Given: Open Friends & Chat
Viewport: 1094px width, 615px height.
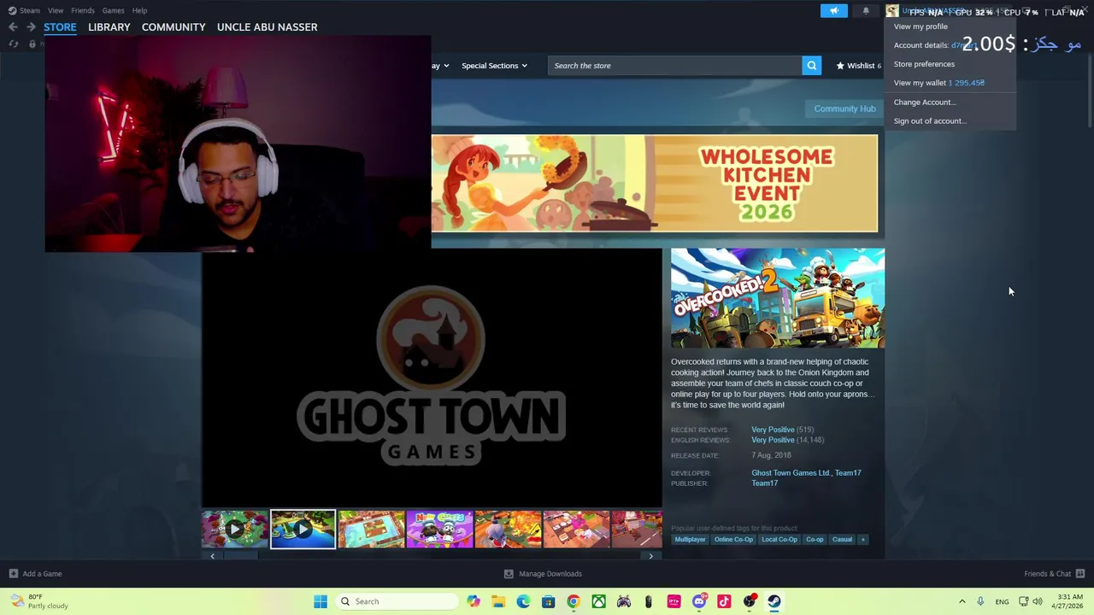Looking at the screenshot, I should 1054,574.
